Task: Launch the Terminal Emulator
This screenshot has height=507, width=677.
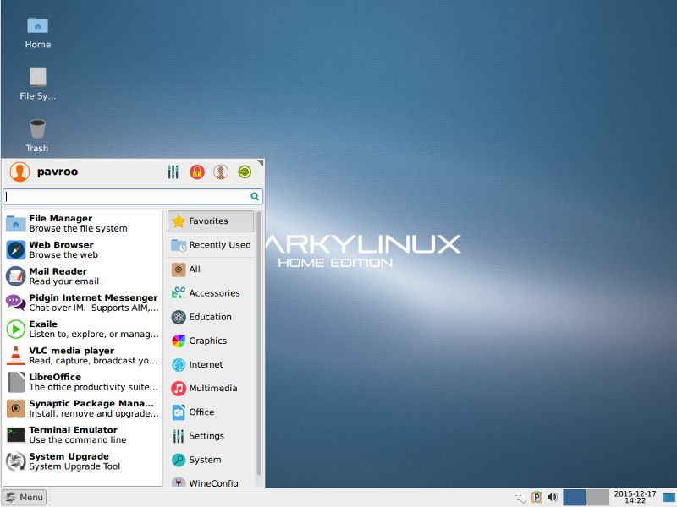Action: point(82,434)
